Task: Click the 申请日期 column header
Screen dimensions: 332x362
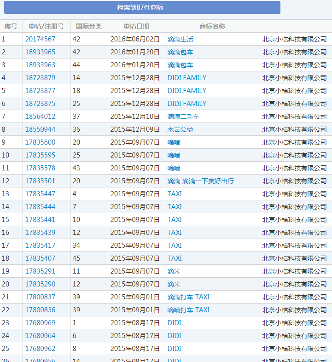Action: (136, 26)
